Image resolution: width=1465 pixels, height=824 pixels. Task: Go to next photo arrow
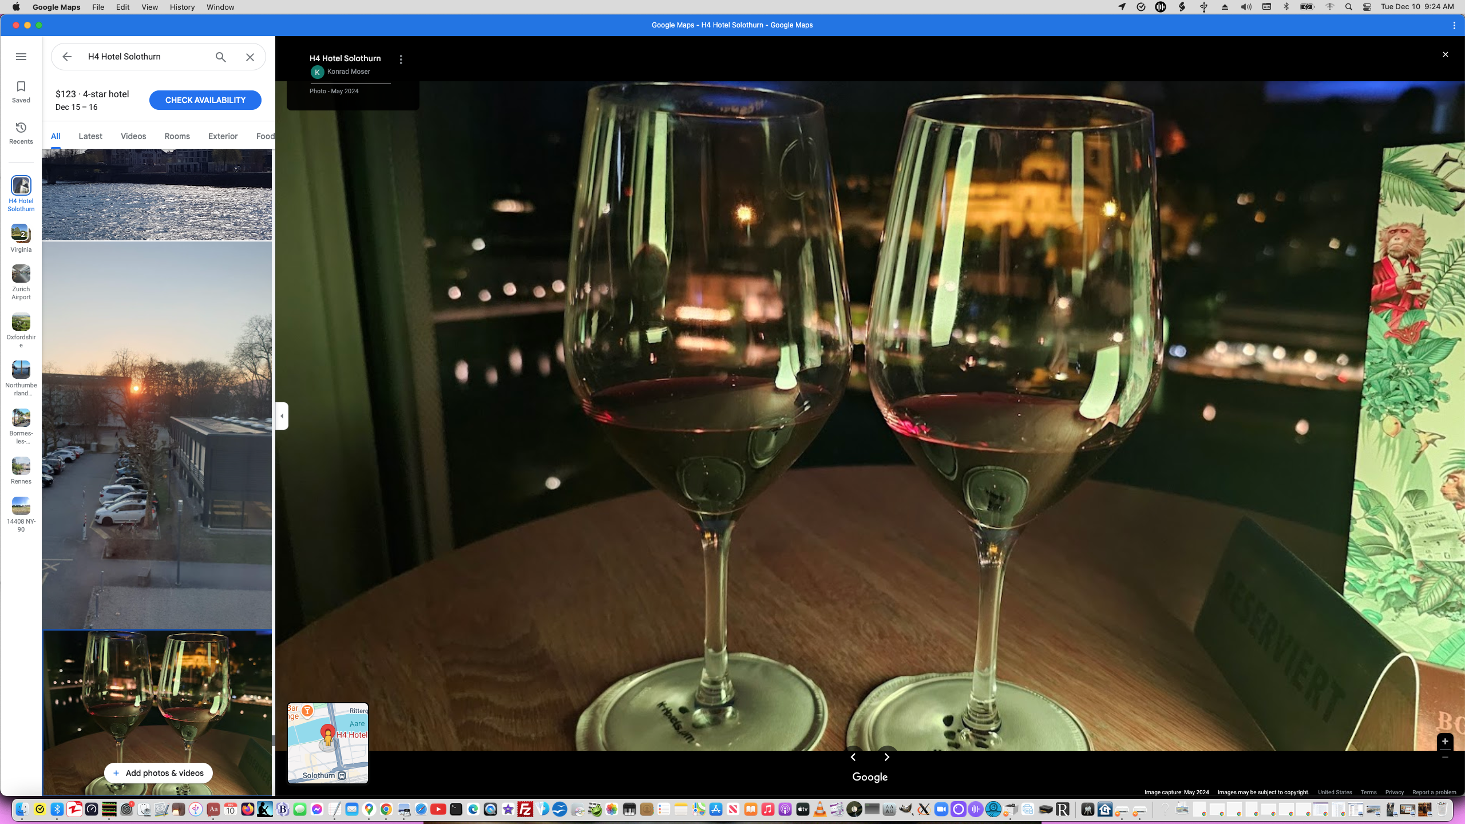[x=887, y=757]
